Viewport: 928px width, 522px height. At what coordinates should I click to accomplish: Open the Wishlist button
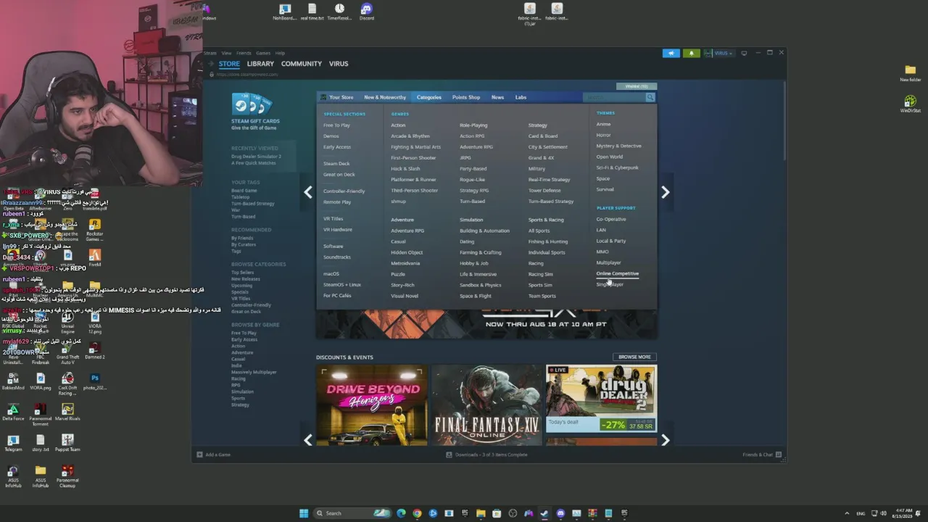coord(636,86)
